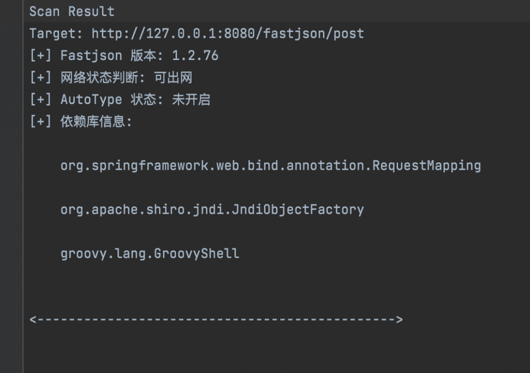The width and height of the screenshot is (530, 373).
Task: Click the [+] marker before AutoType
Action: 40,100
